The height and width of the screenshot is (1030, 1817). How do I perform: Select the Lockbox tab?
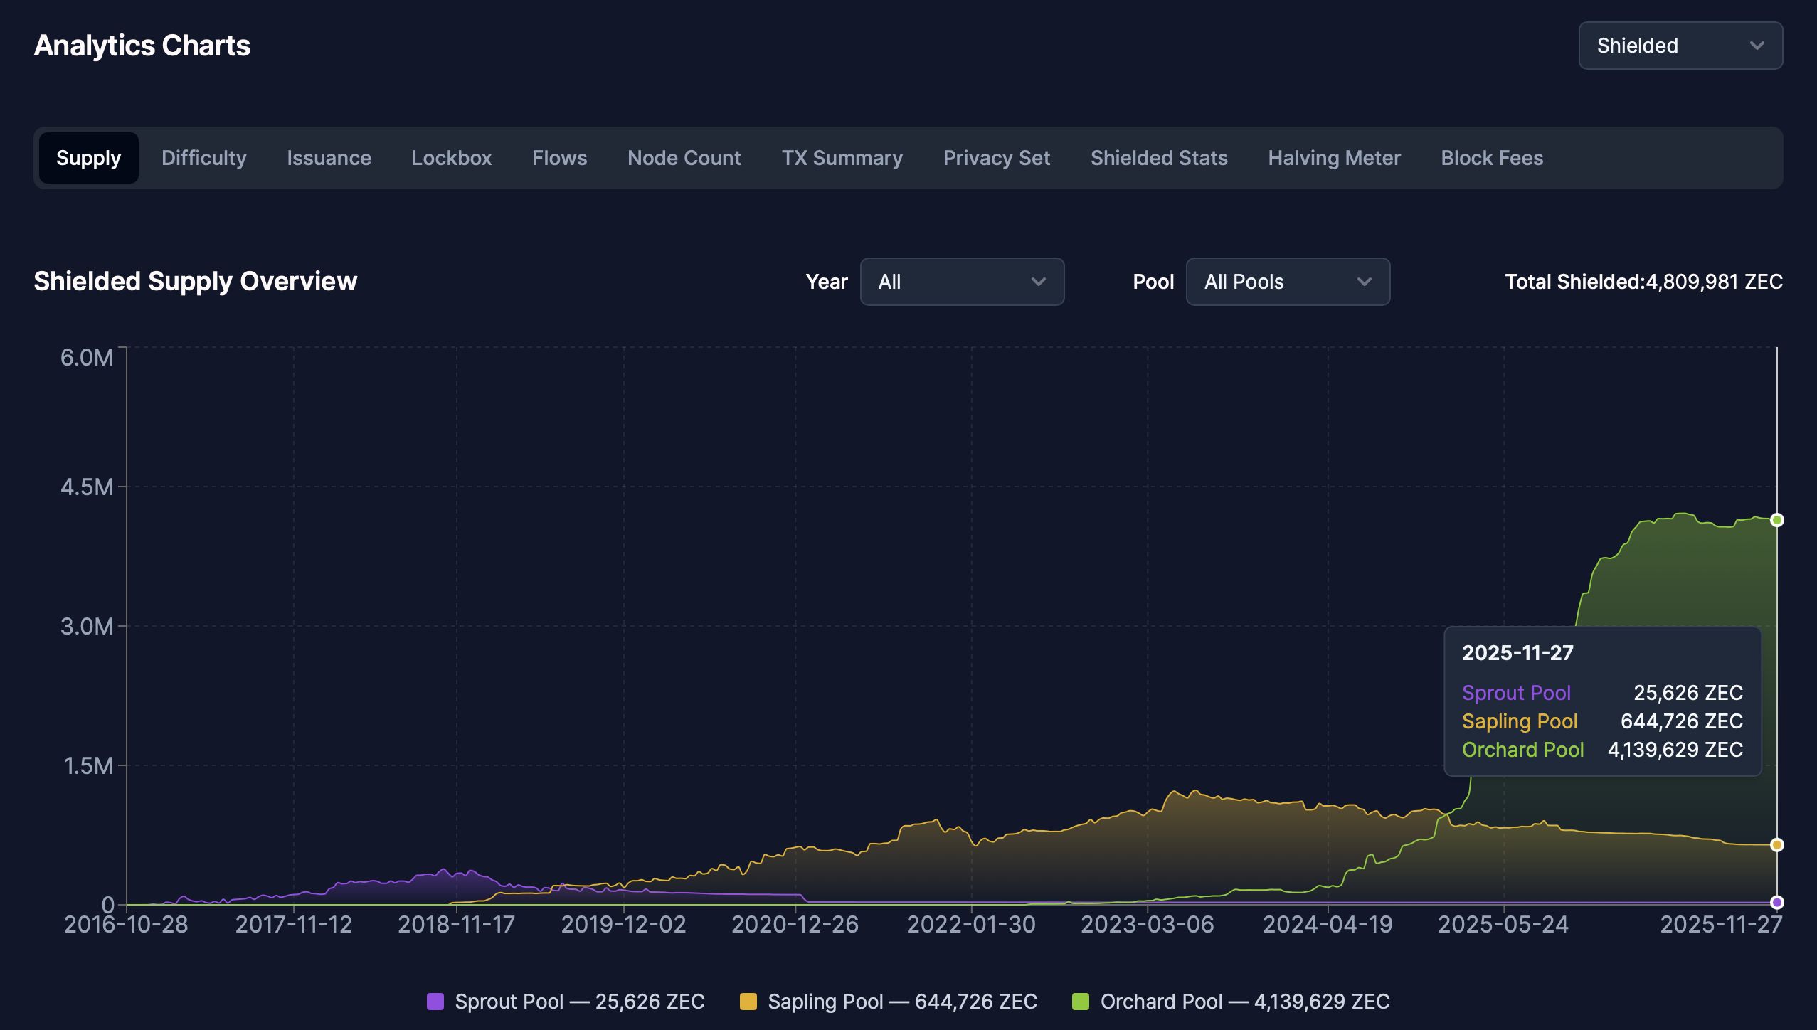(x=451, y=158)
